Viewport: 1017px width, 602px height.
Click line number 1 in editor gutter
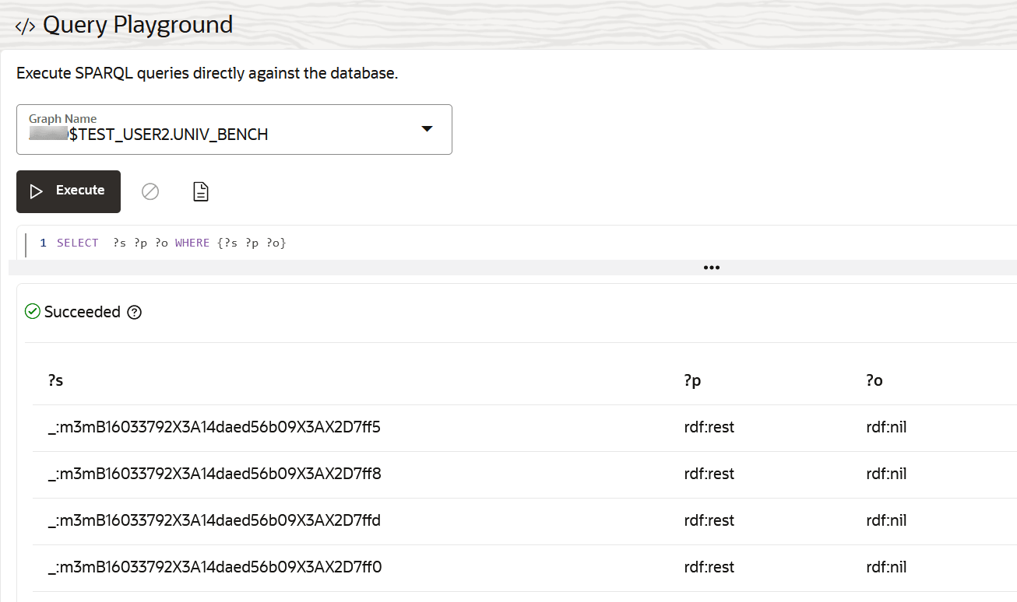click(x=43, y=243)
